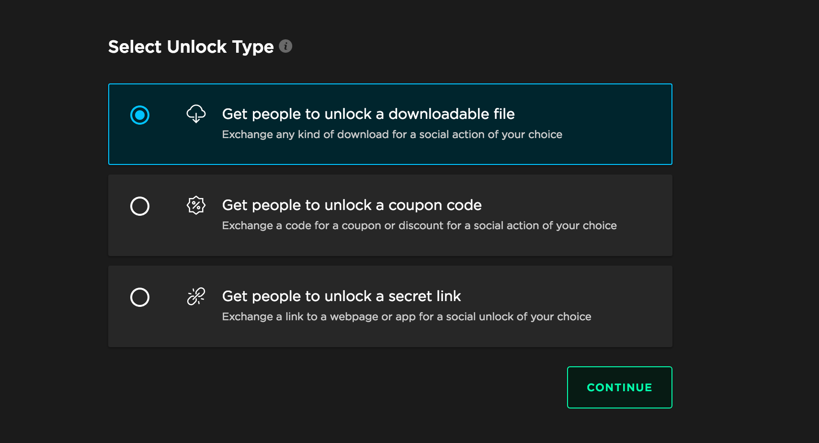Click the 'Select Unlock Type' heading
Viewport: 819px width, 443px height.
pyautogui.click(x=191, y=47)
